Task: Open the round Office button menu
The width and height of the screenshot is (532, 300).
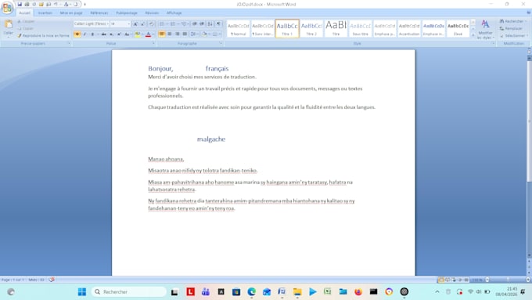Action: pyautogui.click(x=7, y=8)
